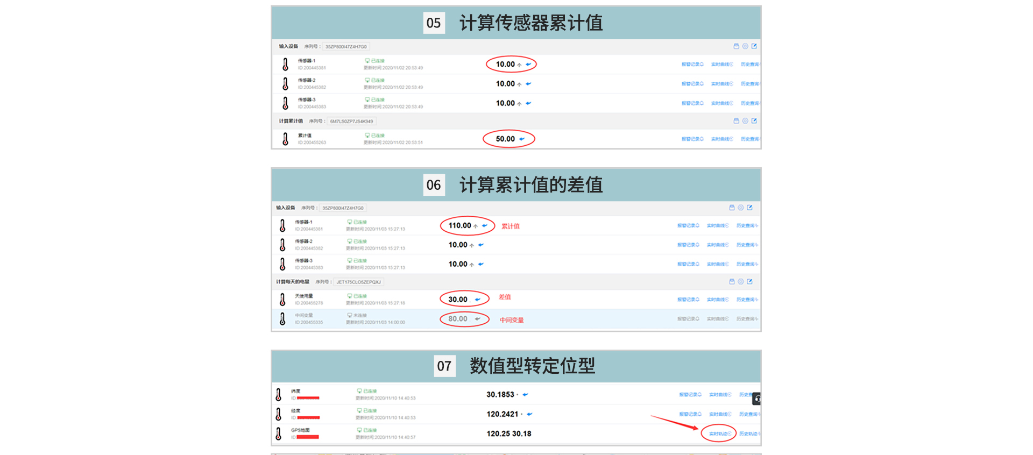Click serial number field JET175CLO5ZEPQXJ
This screenshot has width=1033, height=455.
358,282
